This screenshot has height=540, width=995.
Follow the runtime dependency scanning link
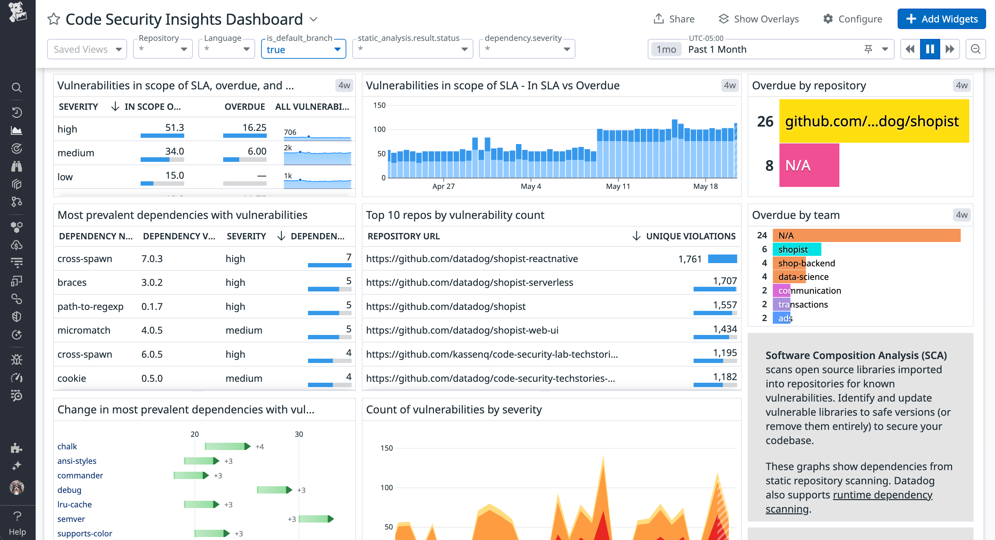tap(883, 495)
